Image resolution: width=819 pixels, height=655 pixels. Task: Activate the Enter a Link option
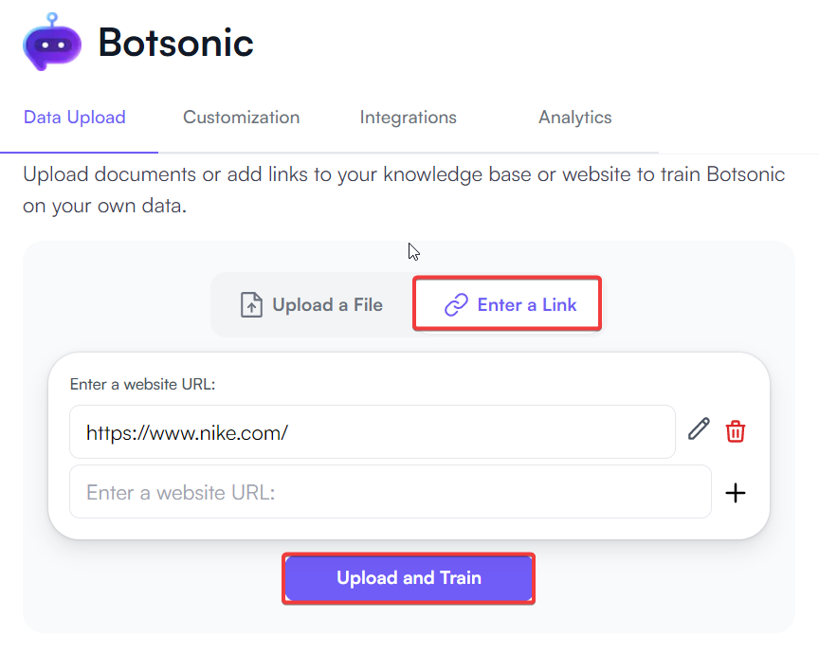coord(506,303)
